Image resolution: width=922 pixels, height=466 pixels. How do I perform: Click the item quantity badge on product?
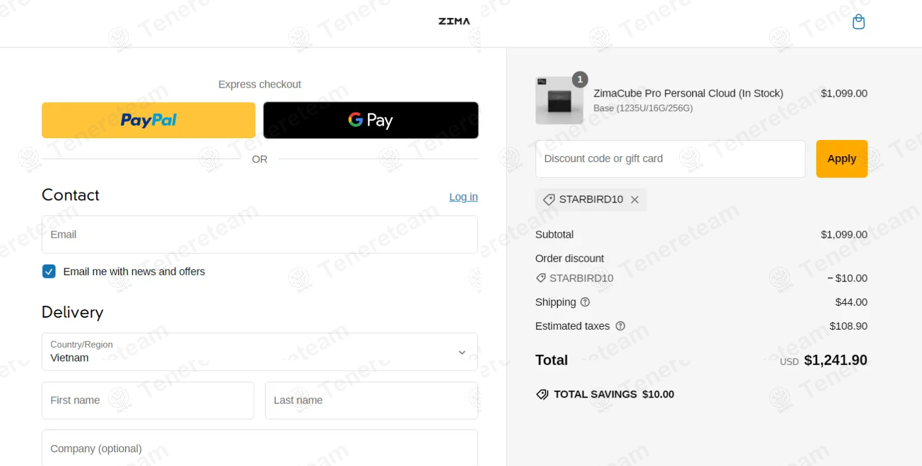click(x=580, y=79)
